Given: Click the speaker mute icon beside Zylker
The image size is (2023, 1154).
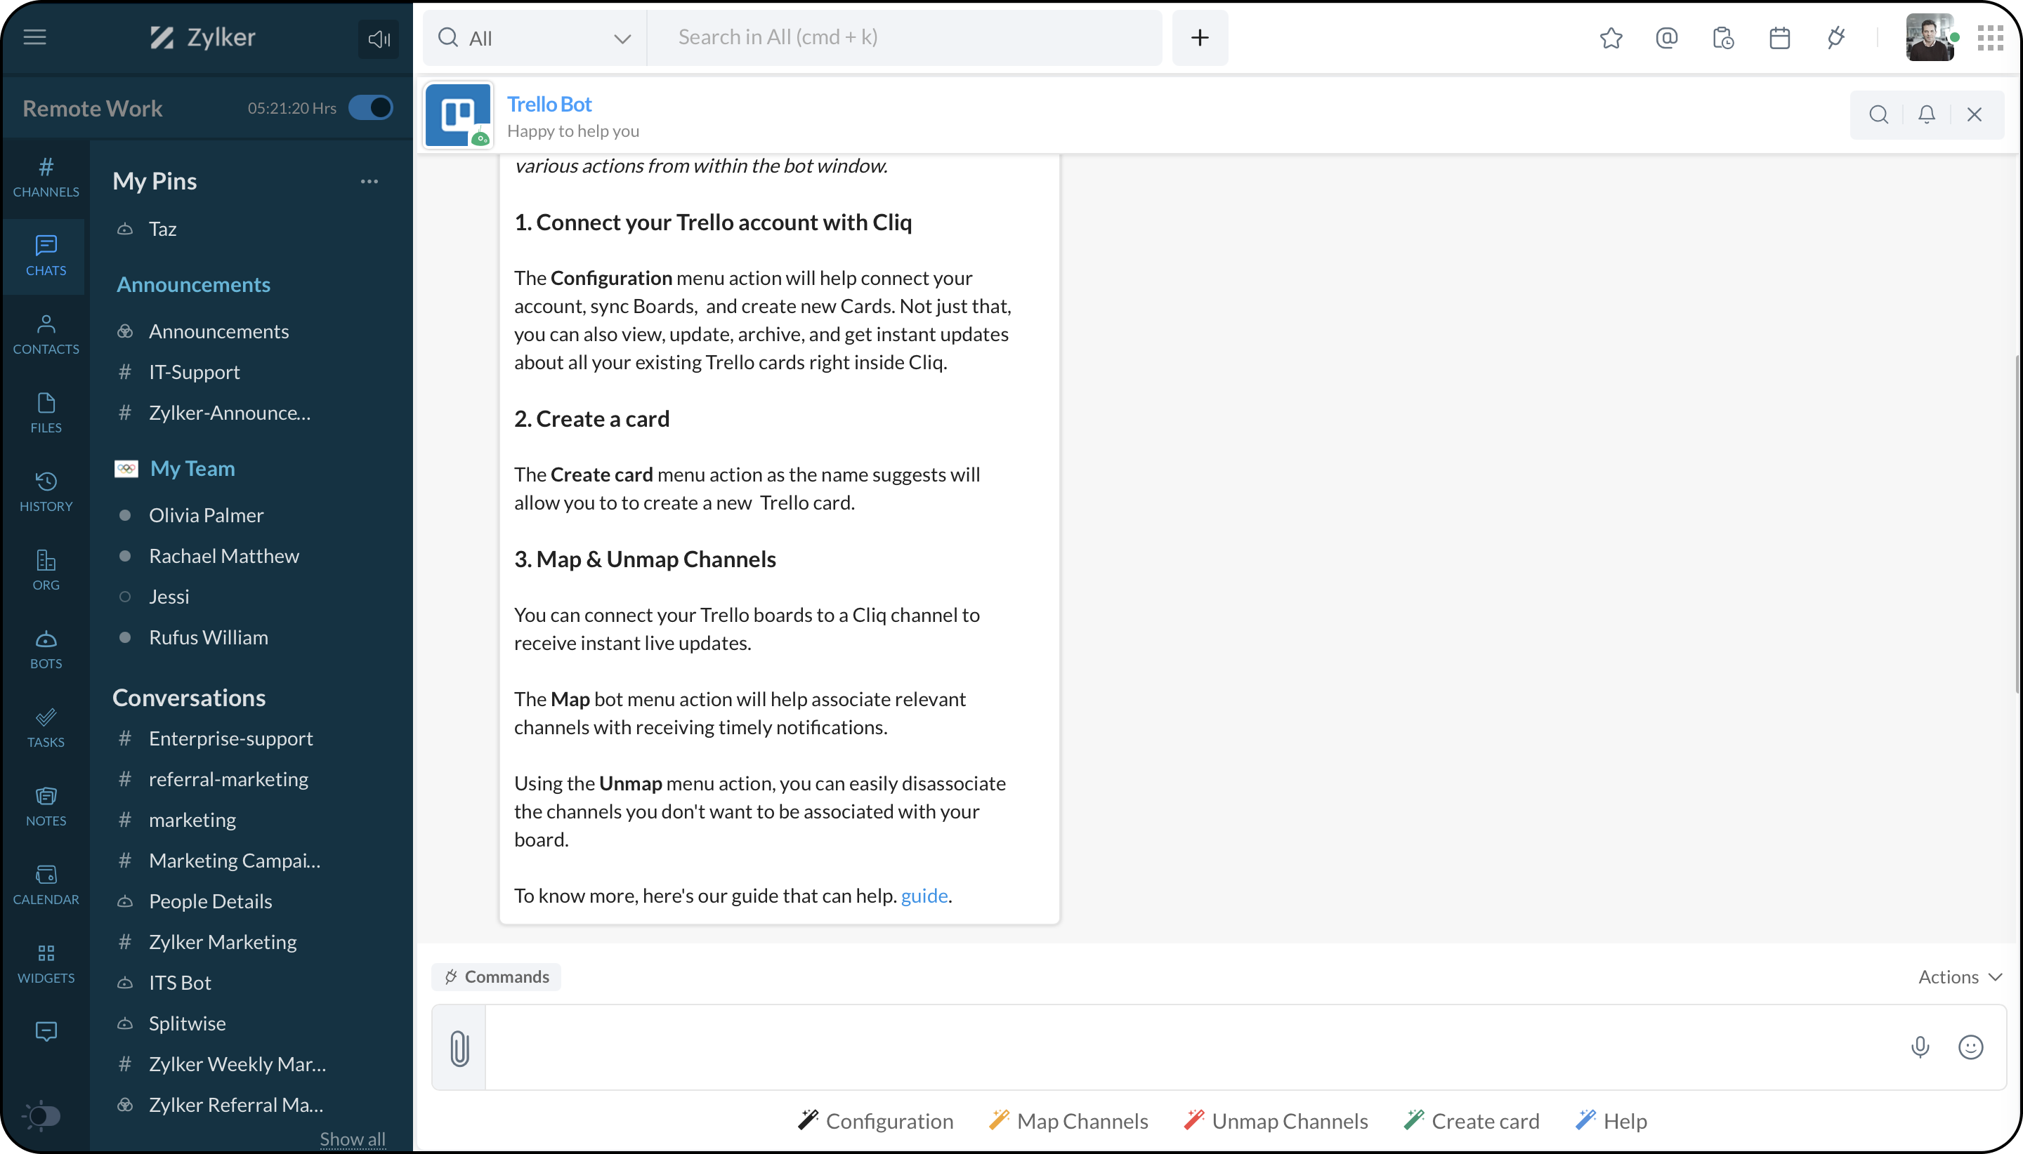Looking at the screenshot, I should click(379, 39).
